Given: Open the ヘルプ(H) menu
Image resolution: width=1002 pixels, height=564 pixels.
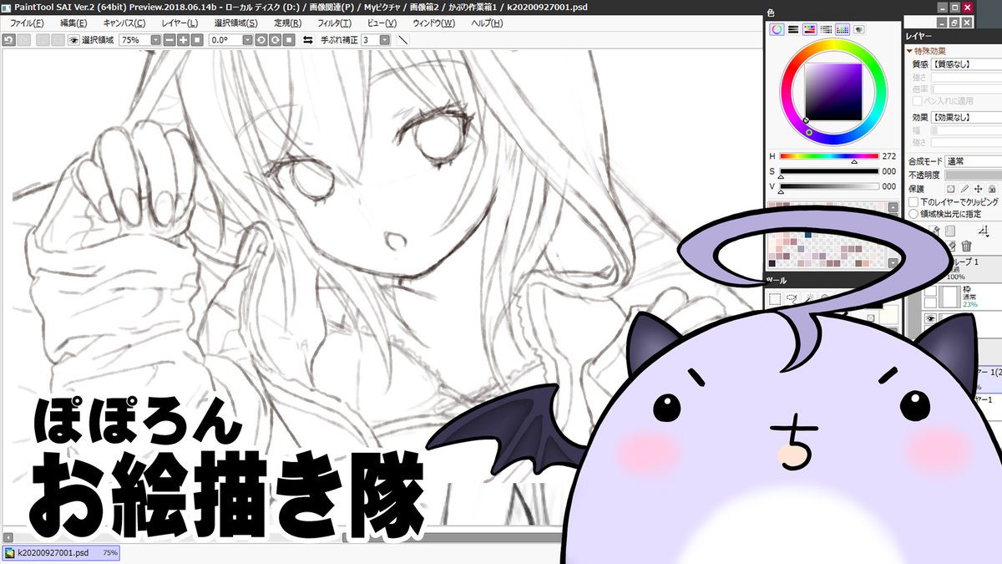Looking at the screenshot, I should [x=487, y=23].
